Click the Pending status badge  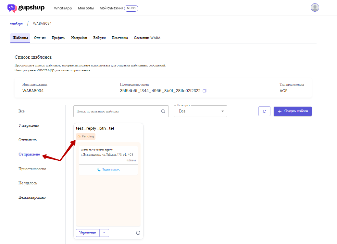(x=85, y=136)
